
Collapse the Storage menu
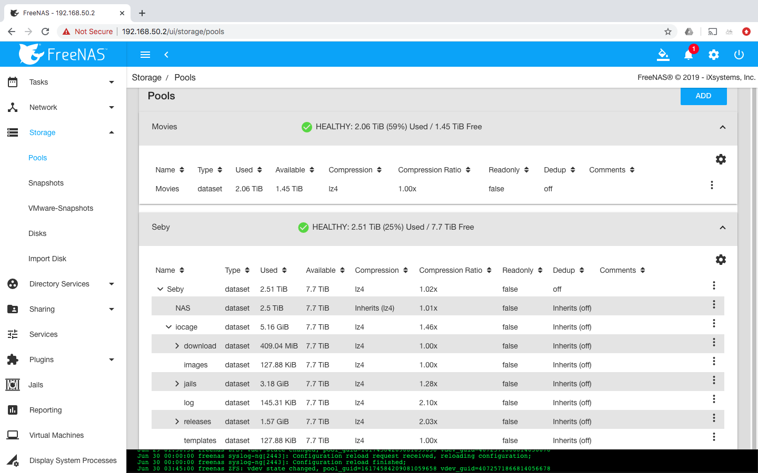pyautogui.click(x=63, y=132)
